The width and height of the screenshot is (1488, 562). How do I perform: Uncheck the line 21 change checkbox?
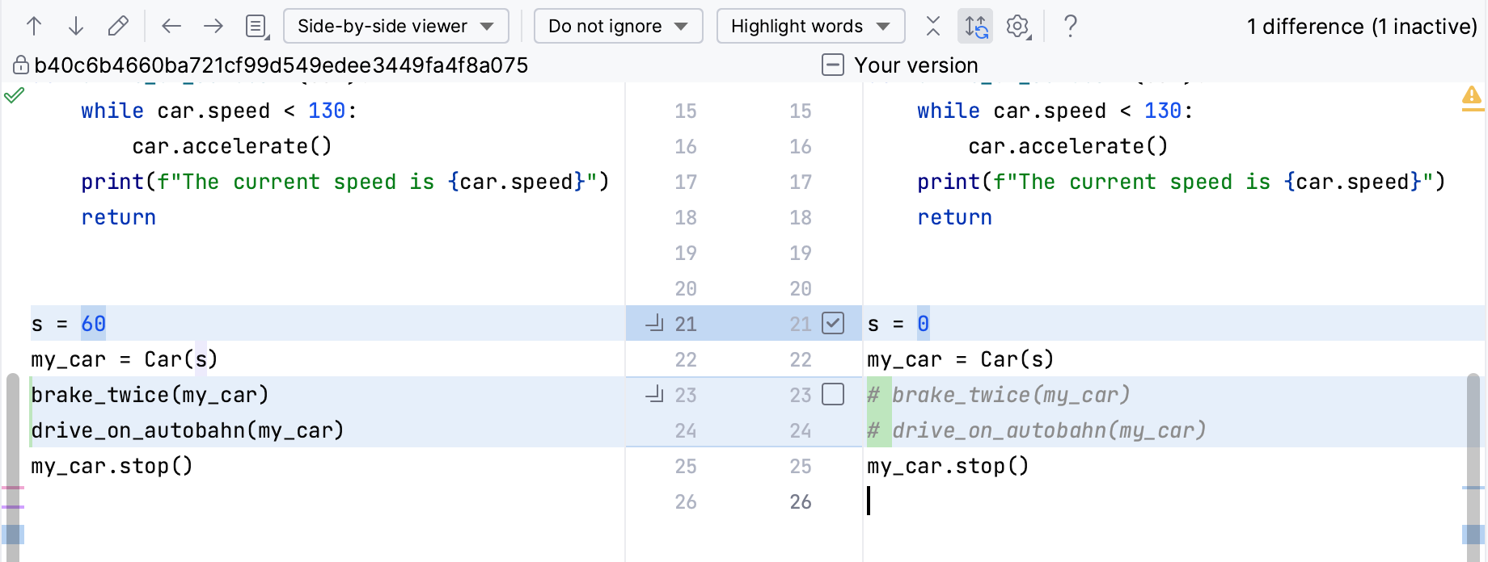(x=833, y=324)
